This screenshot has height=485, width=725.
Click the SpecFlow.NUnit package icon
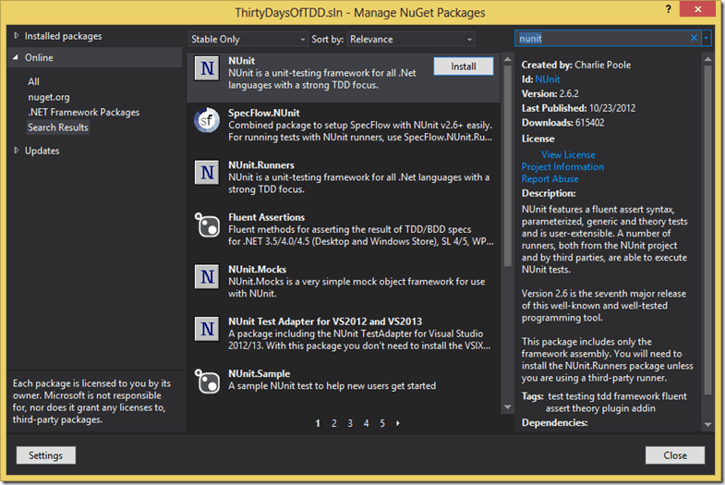[207, 120]
